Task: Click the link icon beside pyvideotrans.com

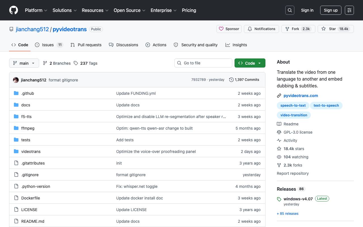Action: click(x=279, y=96)
